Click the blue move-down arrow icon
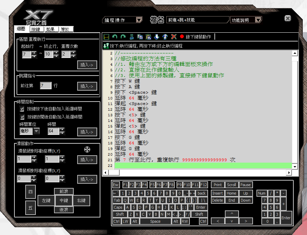This screenshot has width=307, height=235. tap(156, 37)
